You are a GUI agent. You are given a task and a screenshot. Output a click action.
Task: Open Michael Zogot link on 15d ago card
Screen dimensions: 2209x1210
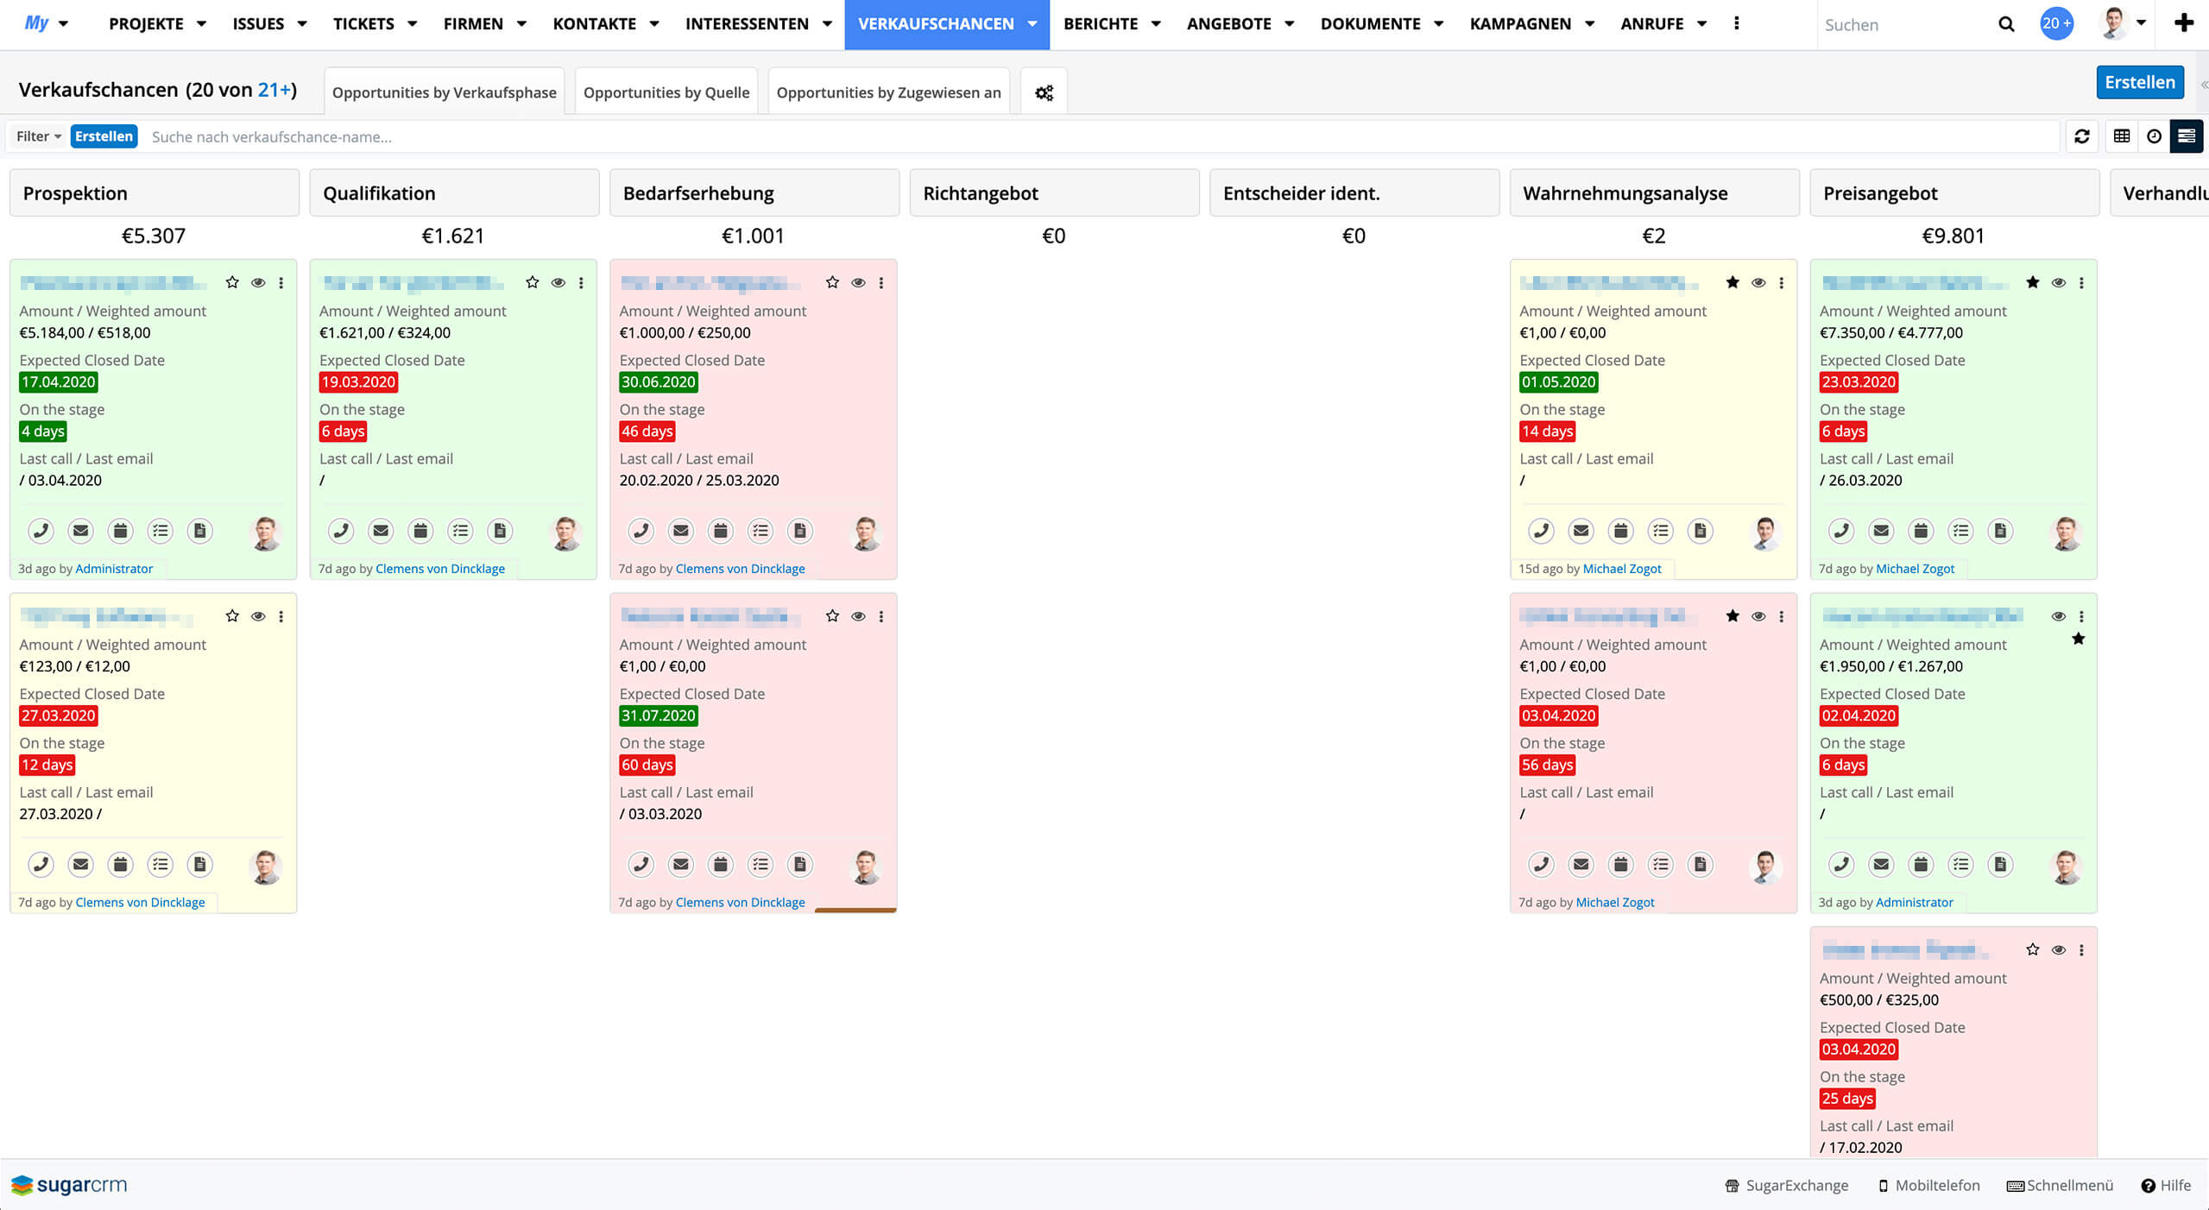(1621, 569)
